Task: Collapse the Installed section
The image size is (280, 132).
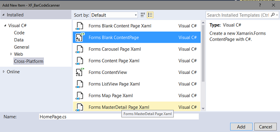Action: [4, 15]
